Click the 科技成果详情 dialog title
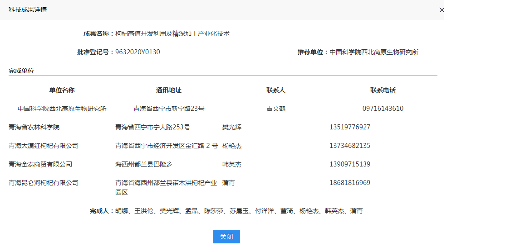The image size is (525, 247). coord(28,9)
